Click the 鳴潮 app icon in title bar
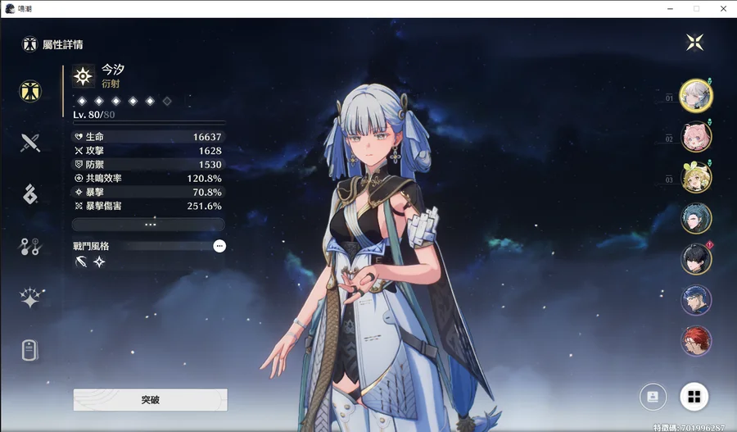This screenshot has height=432, width=737. pos(9,8)
